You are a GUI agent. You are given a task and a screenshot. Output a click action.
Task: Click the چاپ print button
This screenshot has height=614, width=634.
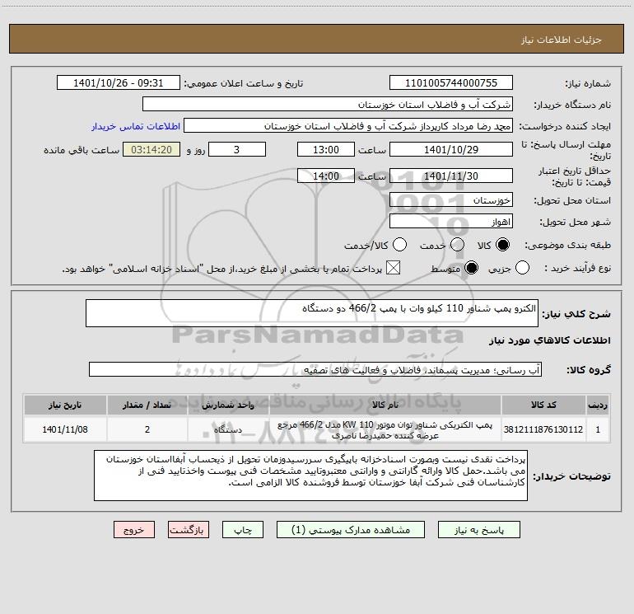(243, 530)
